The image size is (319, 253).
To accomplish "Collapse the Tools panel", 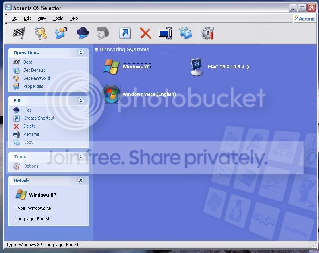I will point(81,156).
